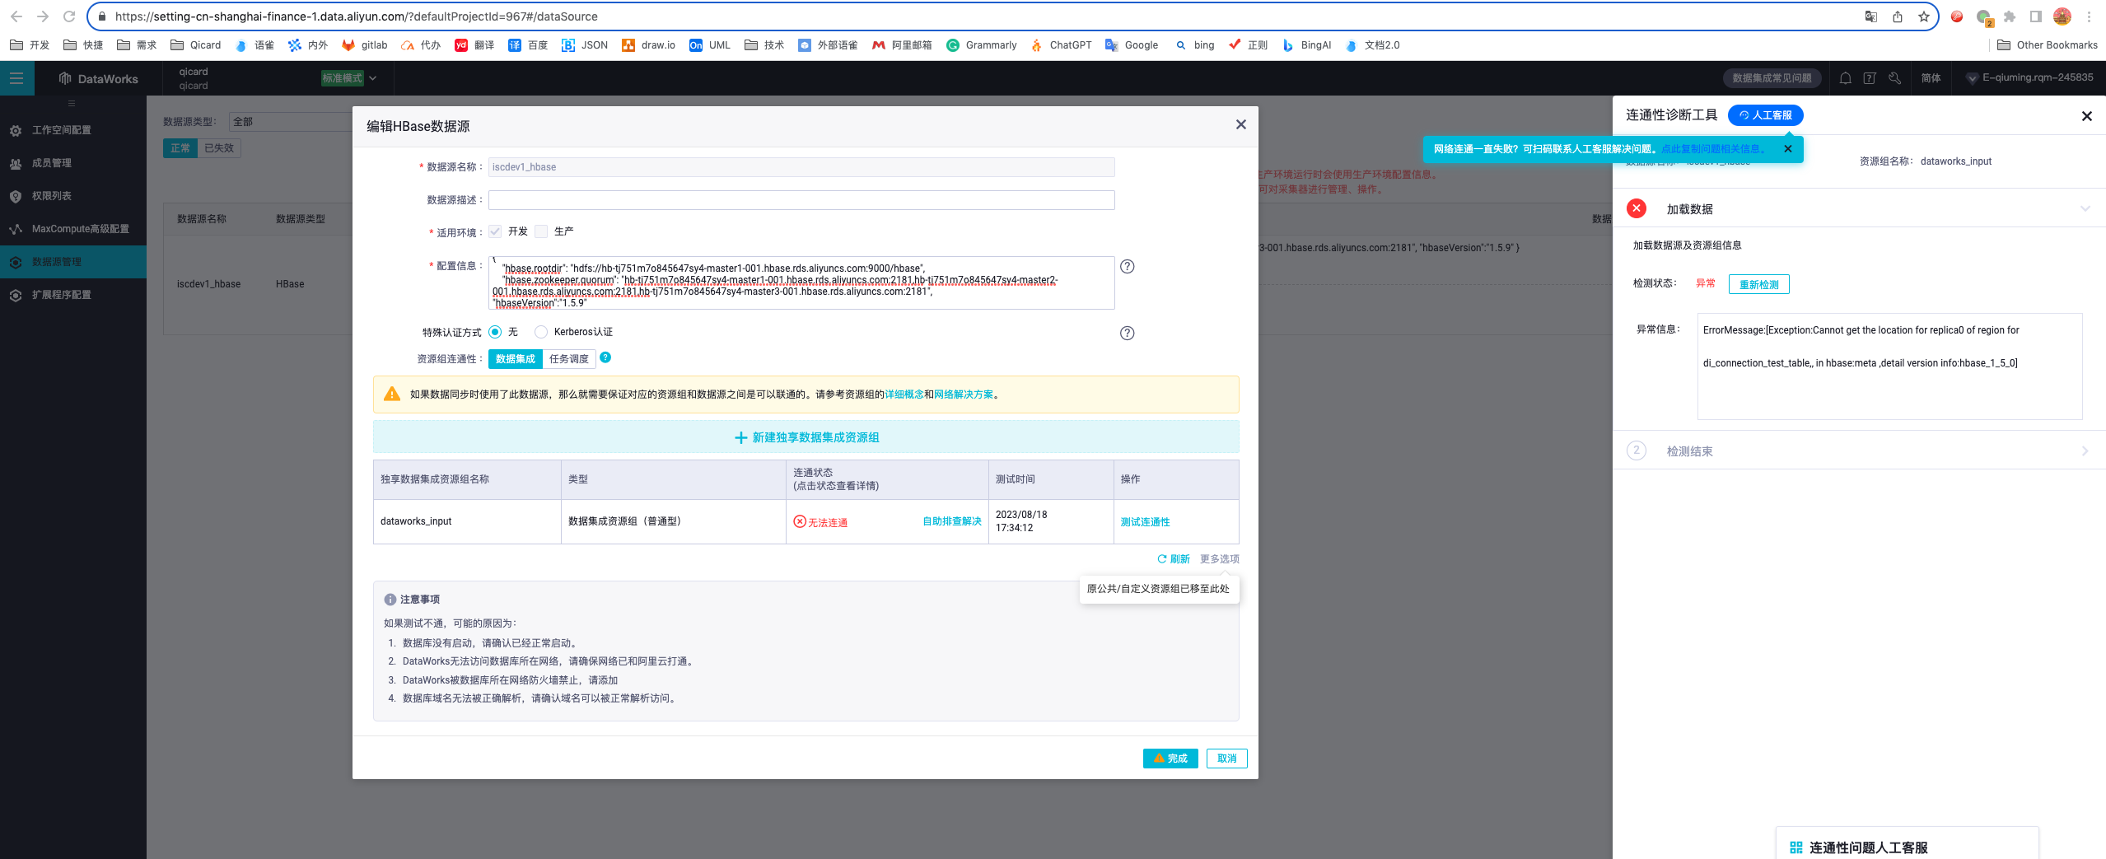Image resolution: width=2106 pixels, height=859 pixels.
Task: Open the draw.io bookmark
Action: [648, 45]
